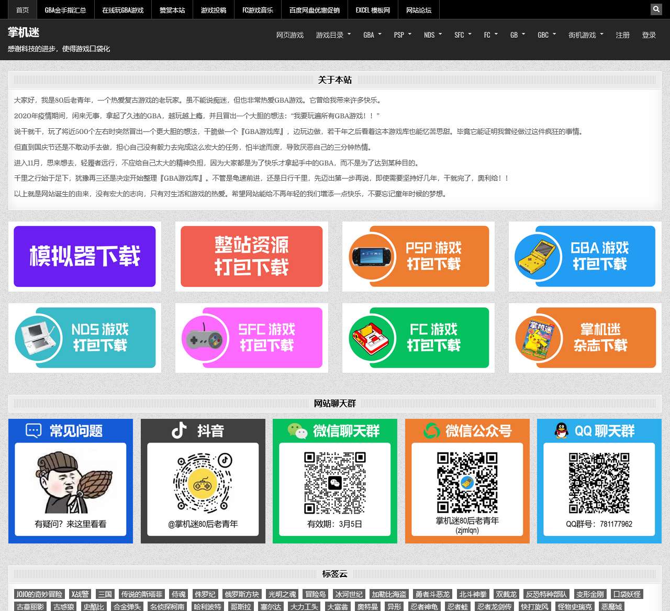
Task: Open the 常见问题 FAQ thumbnail card
Action: tap(71, 481)
